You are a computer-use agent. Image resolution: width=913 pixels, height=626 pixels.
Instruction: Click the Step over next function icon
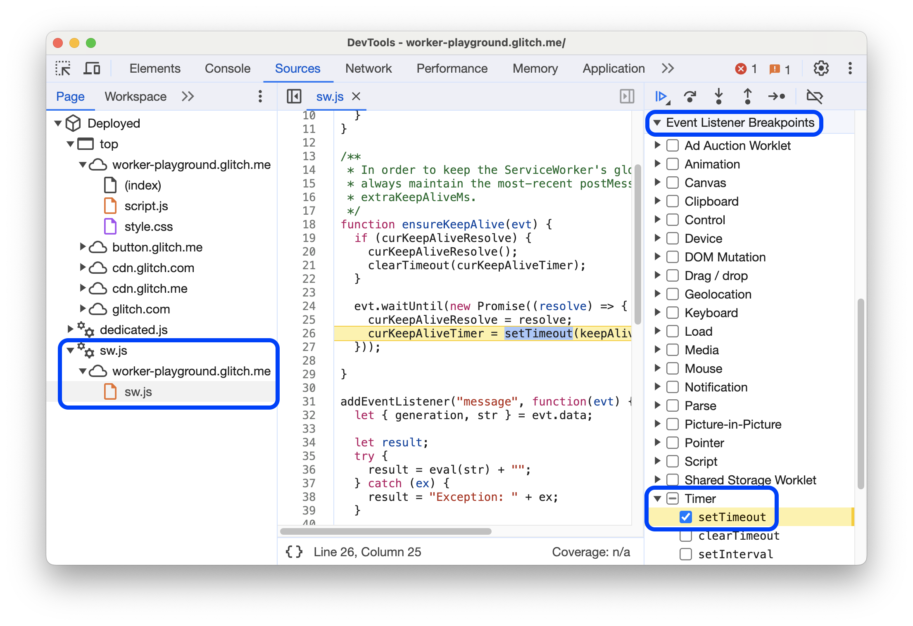(690, 96)
